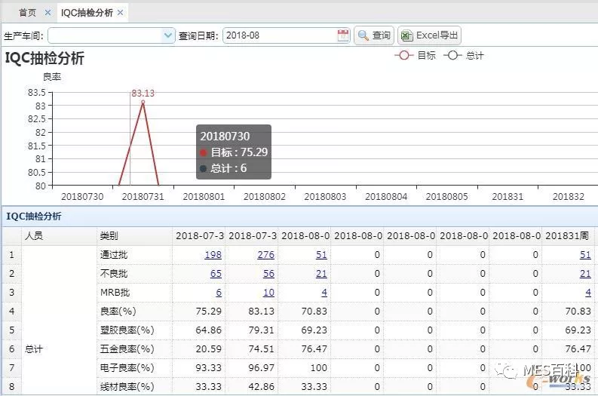Select row number 5 in the grid
The width and height of the screenshot is (598, 396).
[12, 330]
